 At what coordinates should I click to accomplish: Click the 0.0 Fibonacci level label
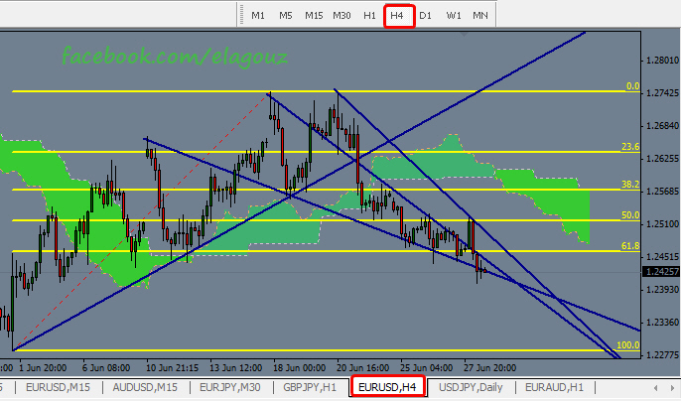632,86
